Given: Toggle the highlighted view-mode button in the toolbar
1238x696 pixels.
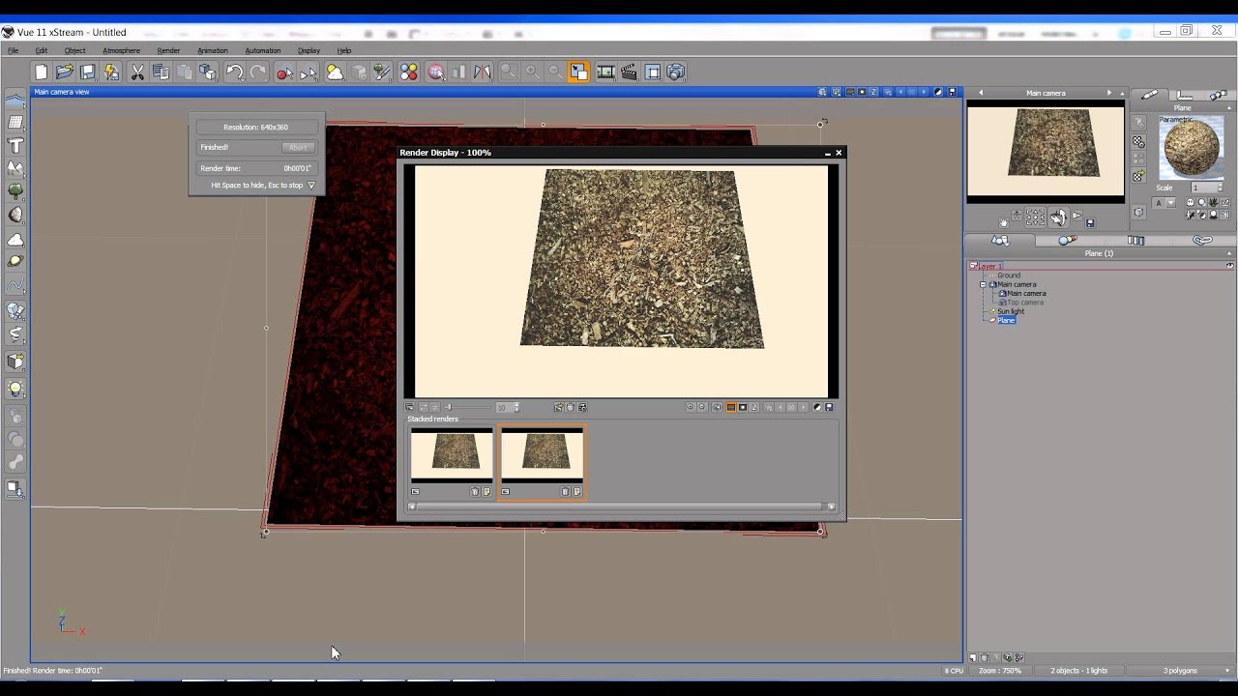Looking at the screenshot, I should [578, 72].
